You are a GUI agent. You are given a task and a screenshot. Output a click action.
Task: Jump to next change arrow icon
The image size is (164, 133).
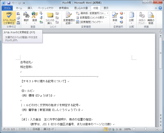click(121, 22)
